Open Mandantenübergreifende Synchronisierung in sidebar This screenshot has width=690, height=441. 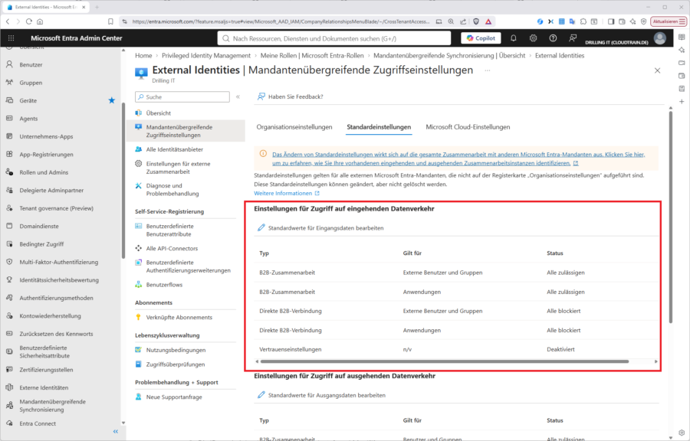pyautogui.click(x=52, y=406)
